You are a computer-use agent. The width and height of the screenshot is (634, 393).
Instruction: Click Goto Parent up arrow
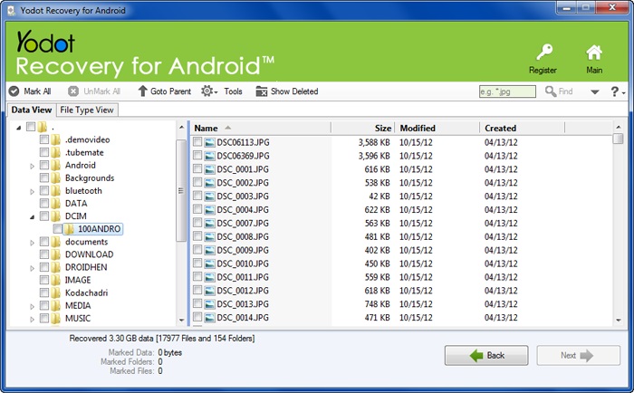(142, 91)
